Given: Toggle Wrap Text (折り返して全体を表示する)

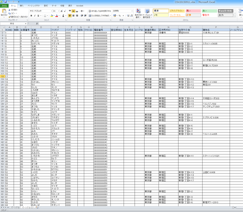Looking at the screenshot, I should [x=100, y=11].
